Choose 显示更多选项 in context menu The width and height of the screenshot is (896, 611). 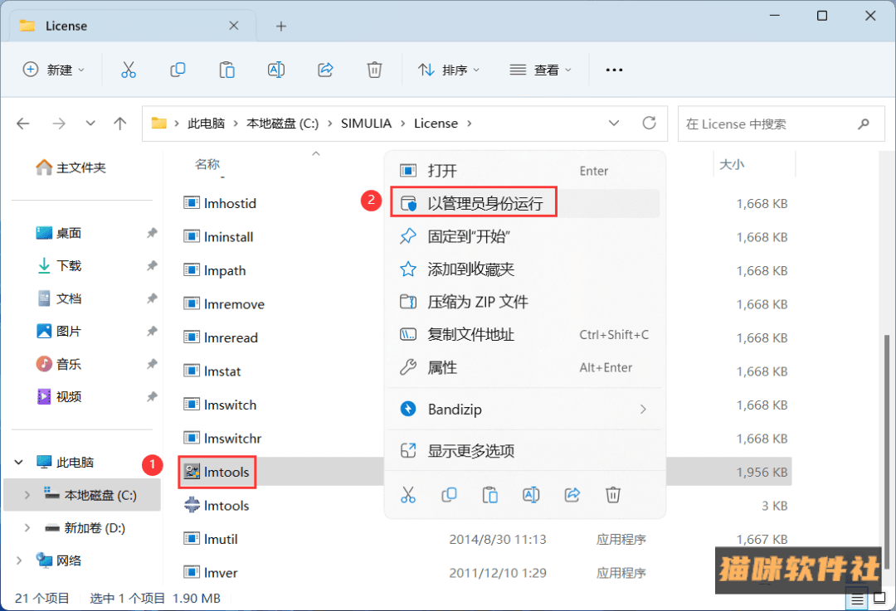tap(524, 450)
